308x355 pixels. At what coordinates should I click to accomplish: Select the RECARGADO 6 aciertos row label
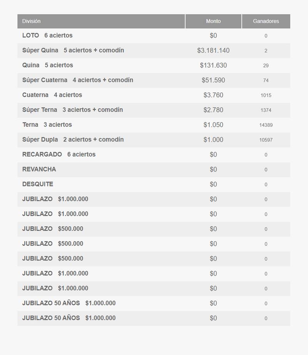[x=59, y=155]
